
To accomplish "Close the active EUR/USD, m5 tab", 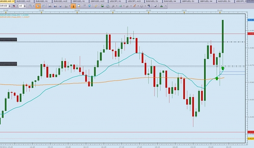I will (13, 1).
